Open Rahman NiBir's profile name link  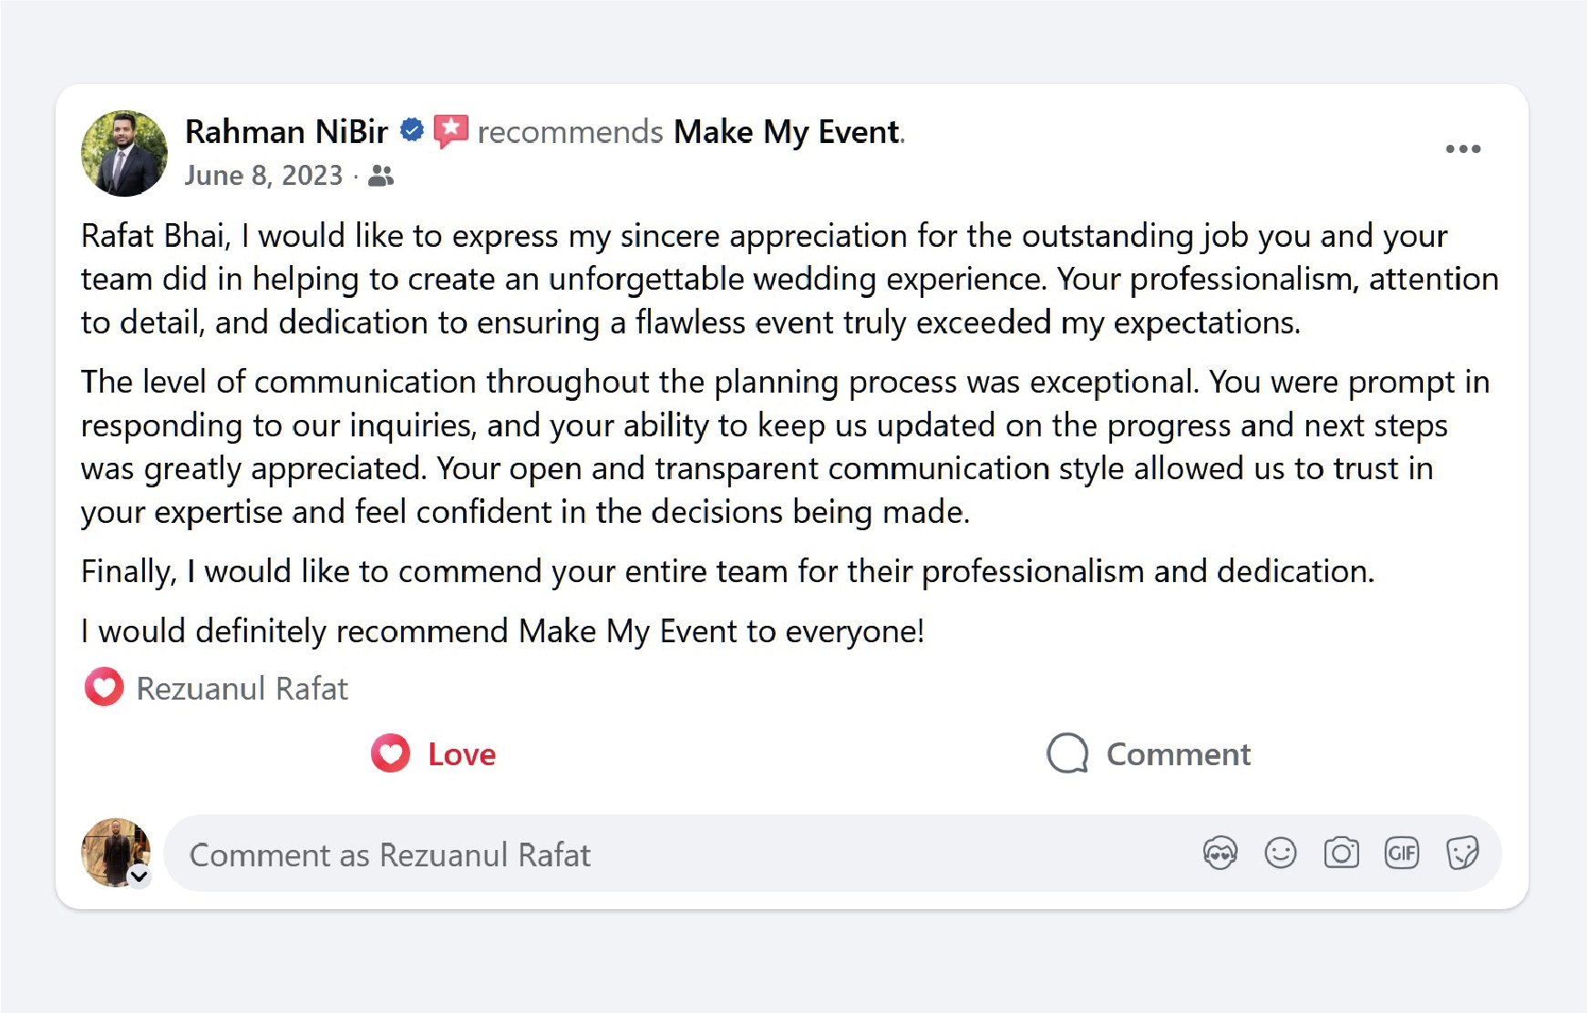tap(286, 132)
